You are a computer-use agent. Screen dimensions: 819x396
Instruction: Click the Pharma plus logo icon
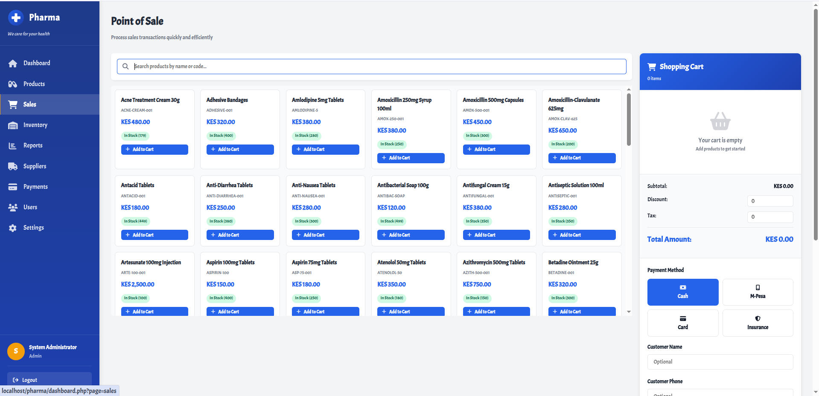[16, 17]
